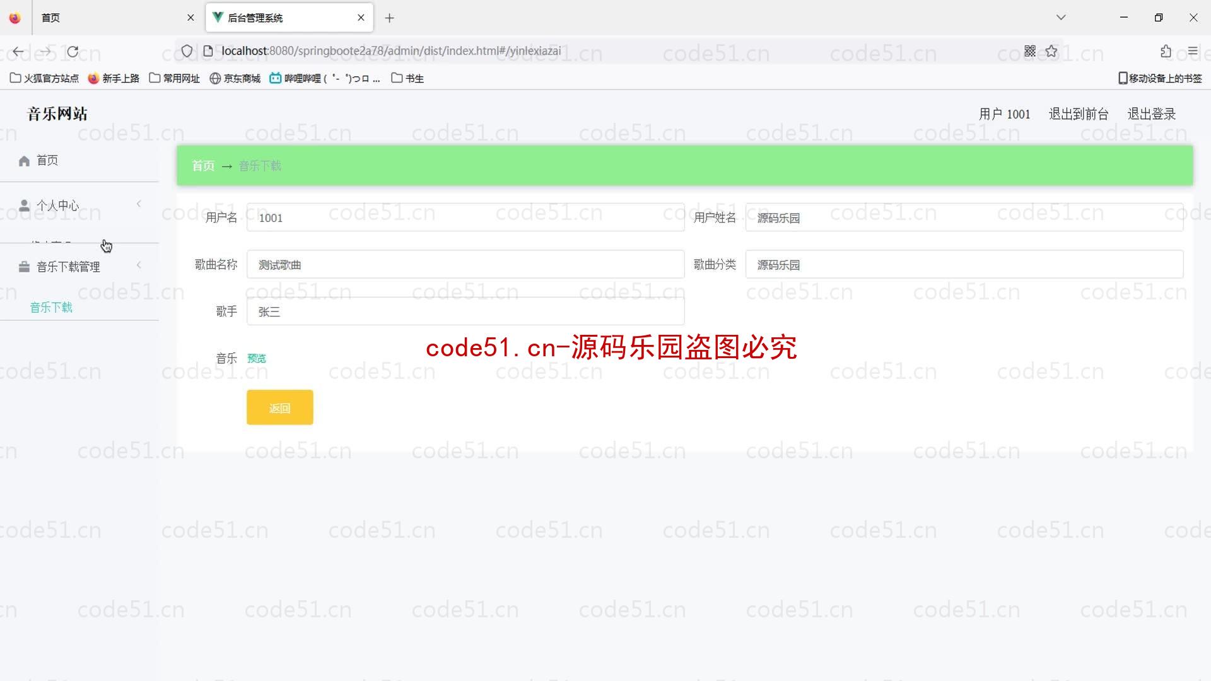Click the 预览 music preview link
The height and width of the screenshot is (681, 1211).
257,358
